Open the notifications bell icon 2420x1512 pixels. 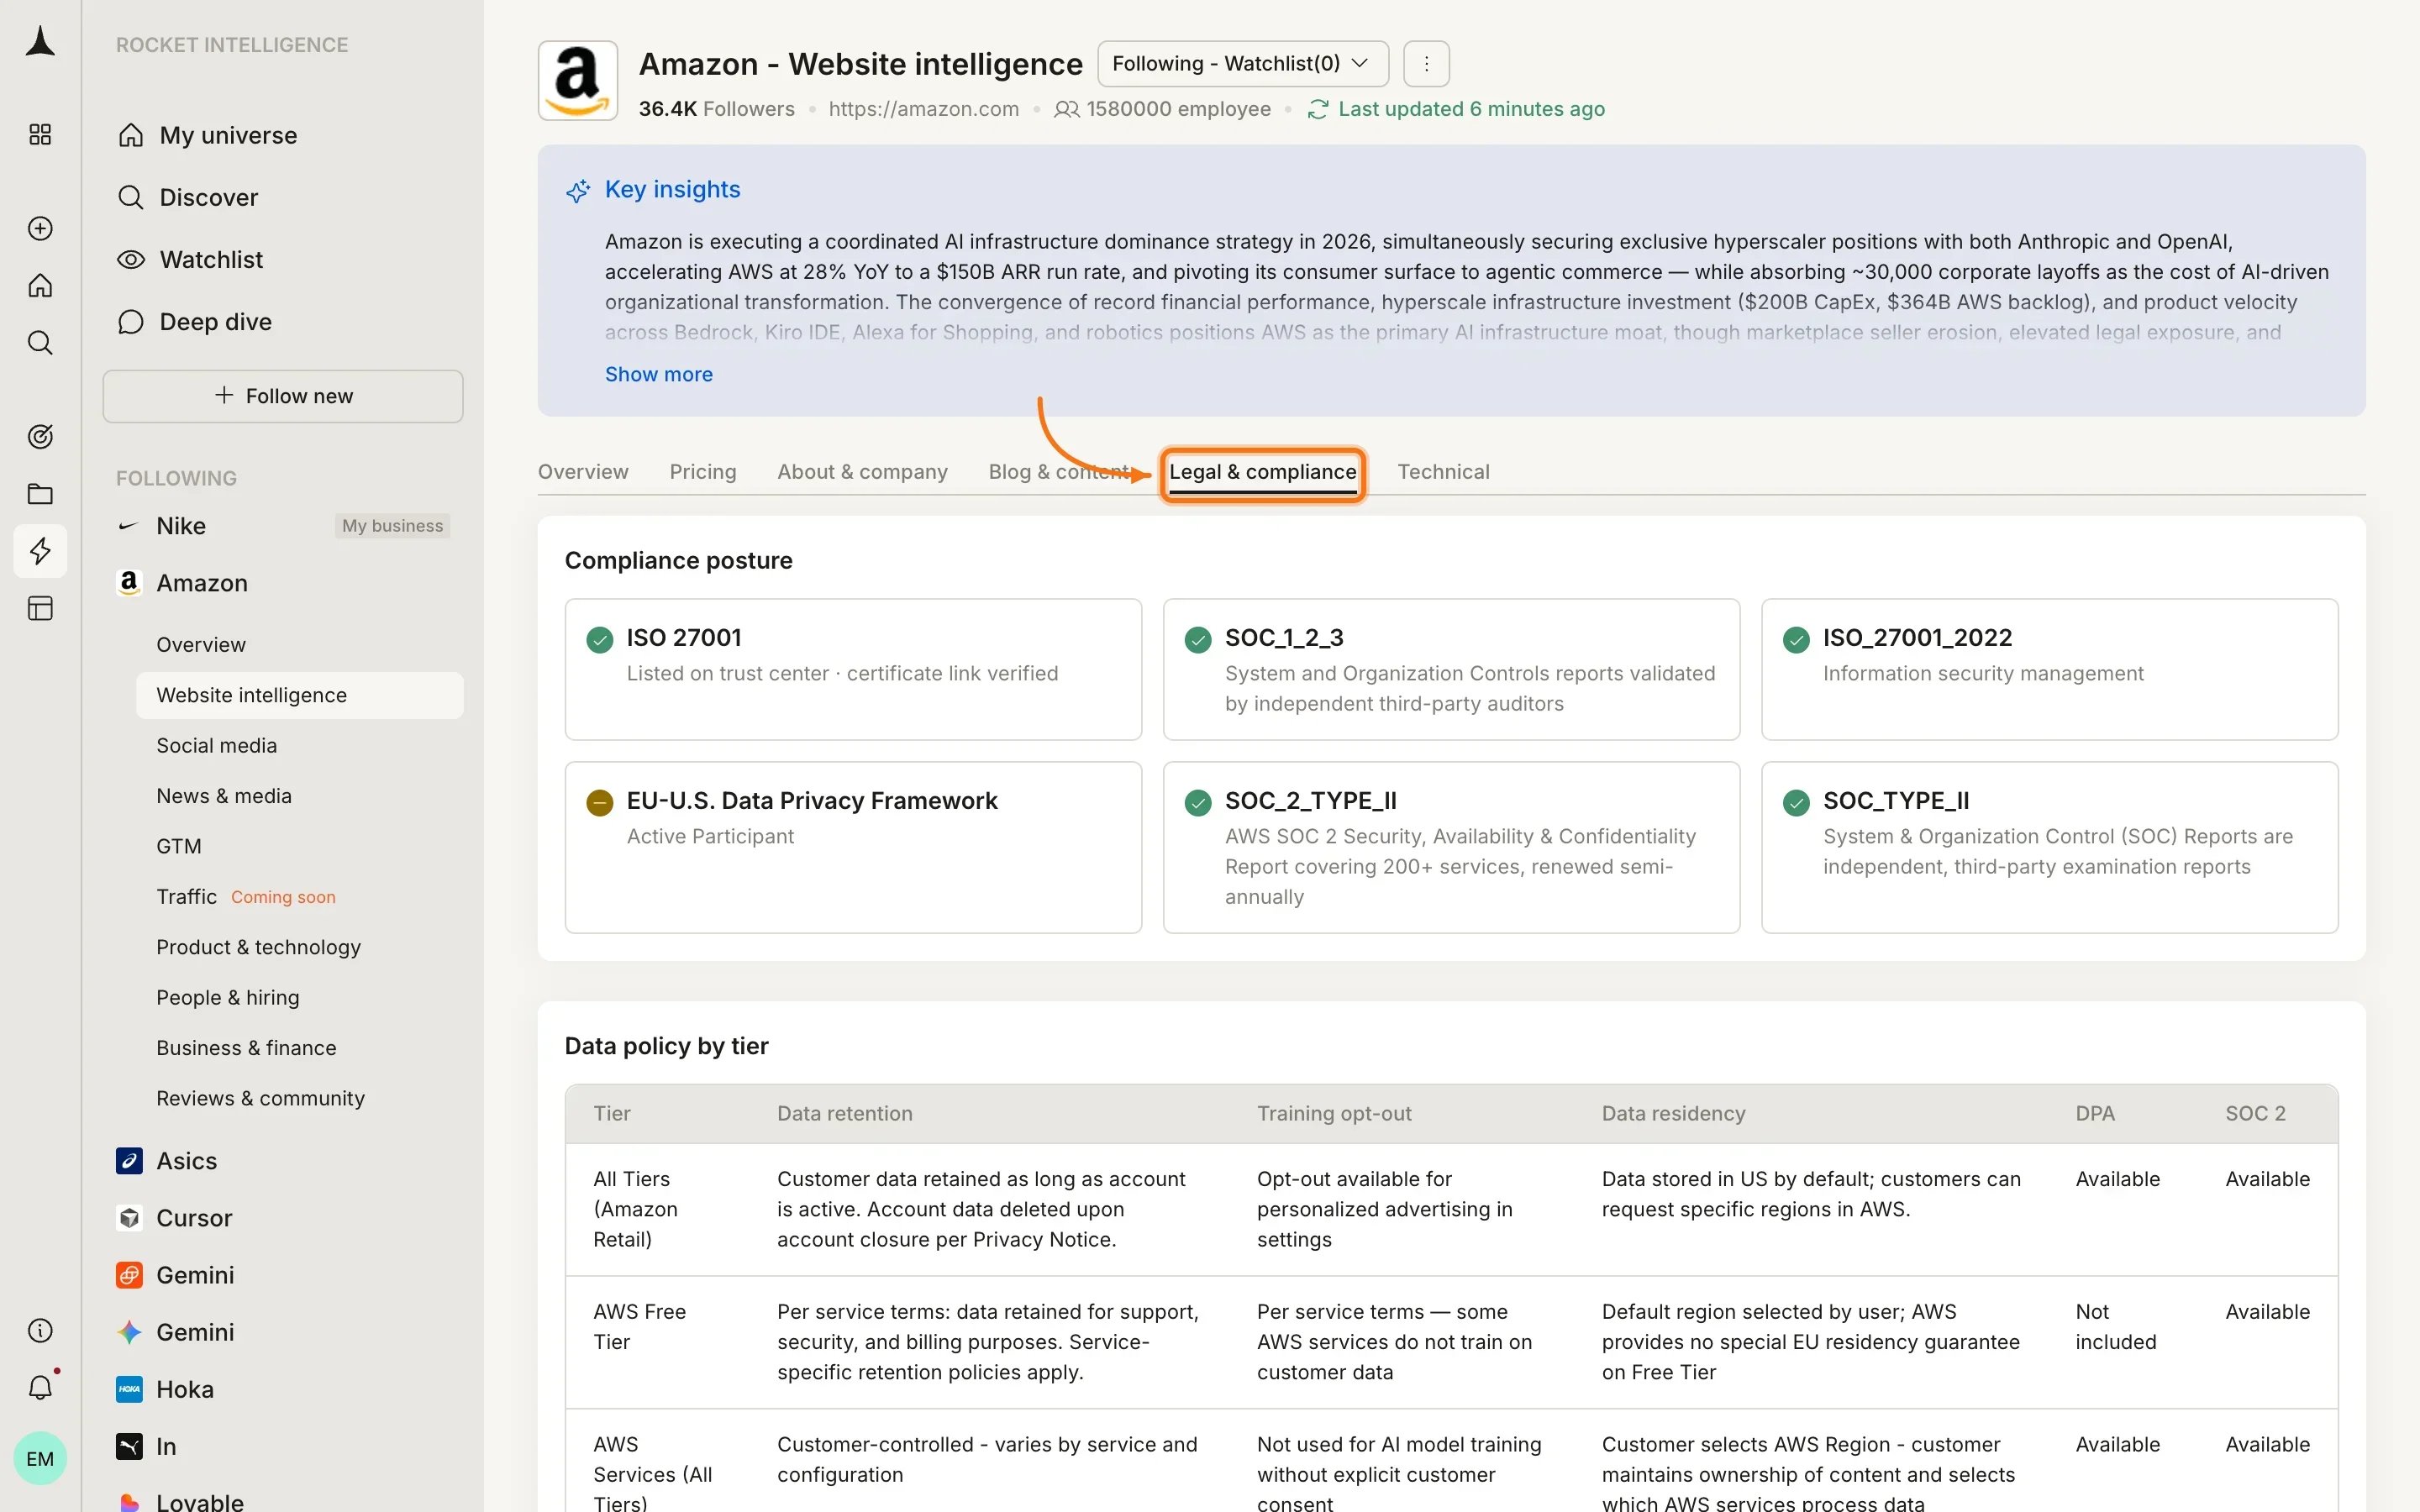click(x=40, y=1387)
